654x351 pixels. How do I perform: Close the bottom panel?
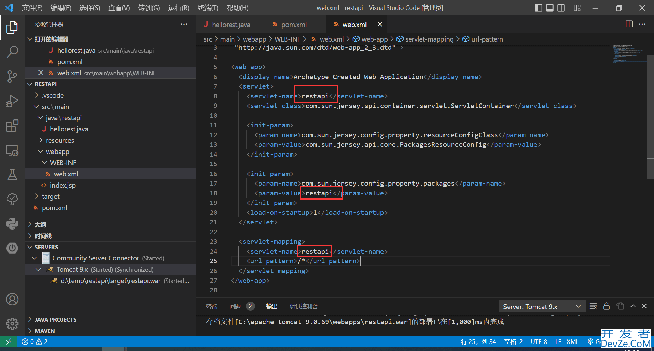(644, 306)
